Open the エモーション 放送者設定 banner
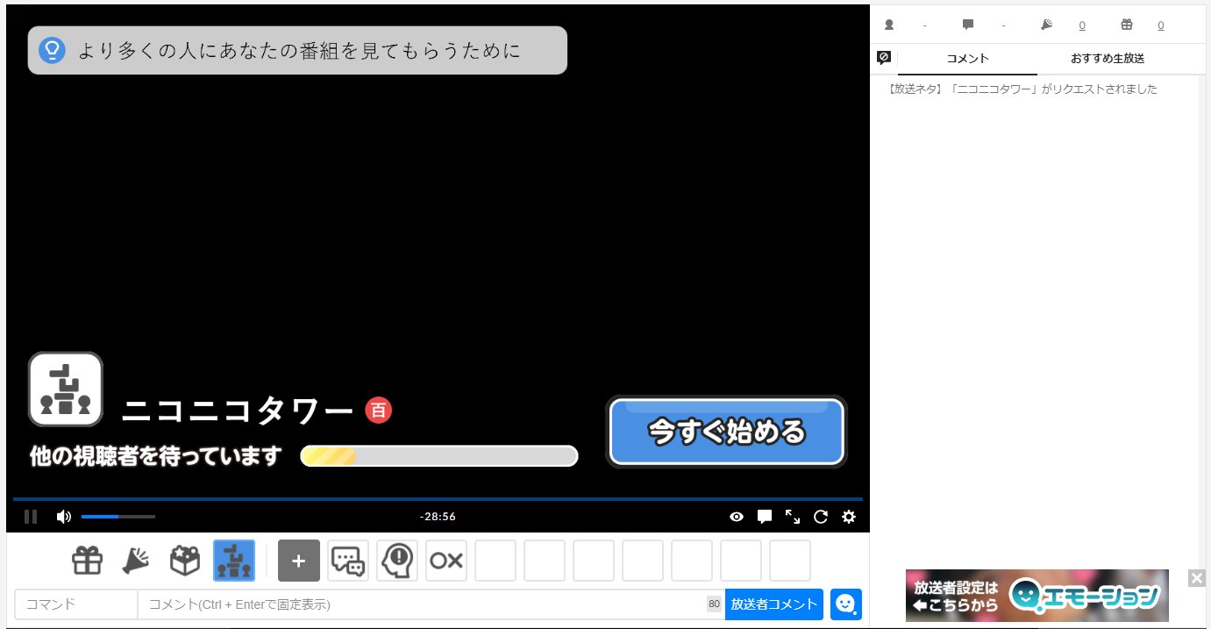This screenshot has height=629, width=1211. (x=1037, y=596)
